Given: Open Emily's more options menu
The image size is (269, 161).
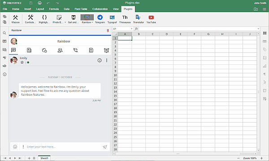Looking at the screenshot, I should tap(107, 60).
